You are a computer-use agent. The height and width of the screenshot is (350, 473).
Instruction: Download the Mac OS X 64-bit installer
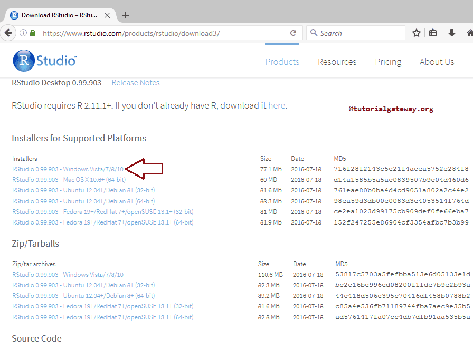click(x=69, y=180)
